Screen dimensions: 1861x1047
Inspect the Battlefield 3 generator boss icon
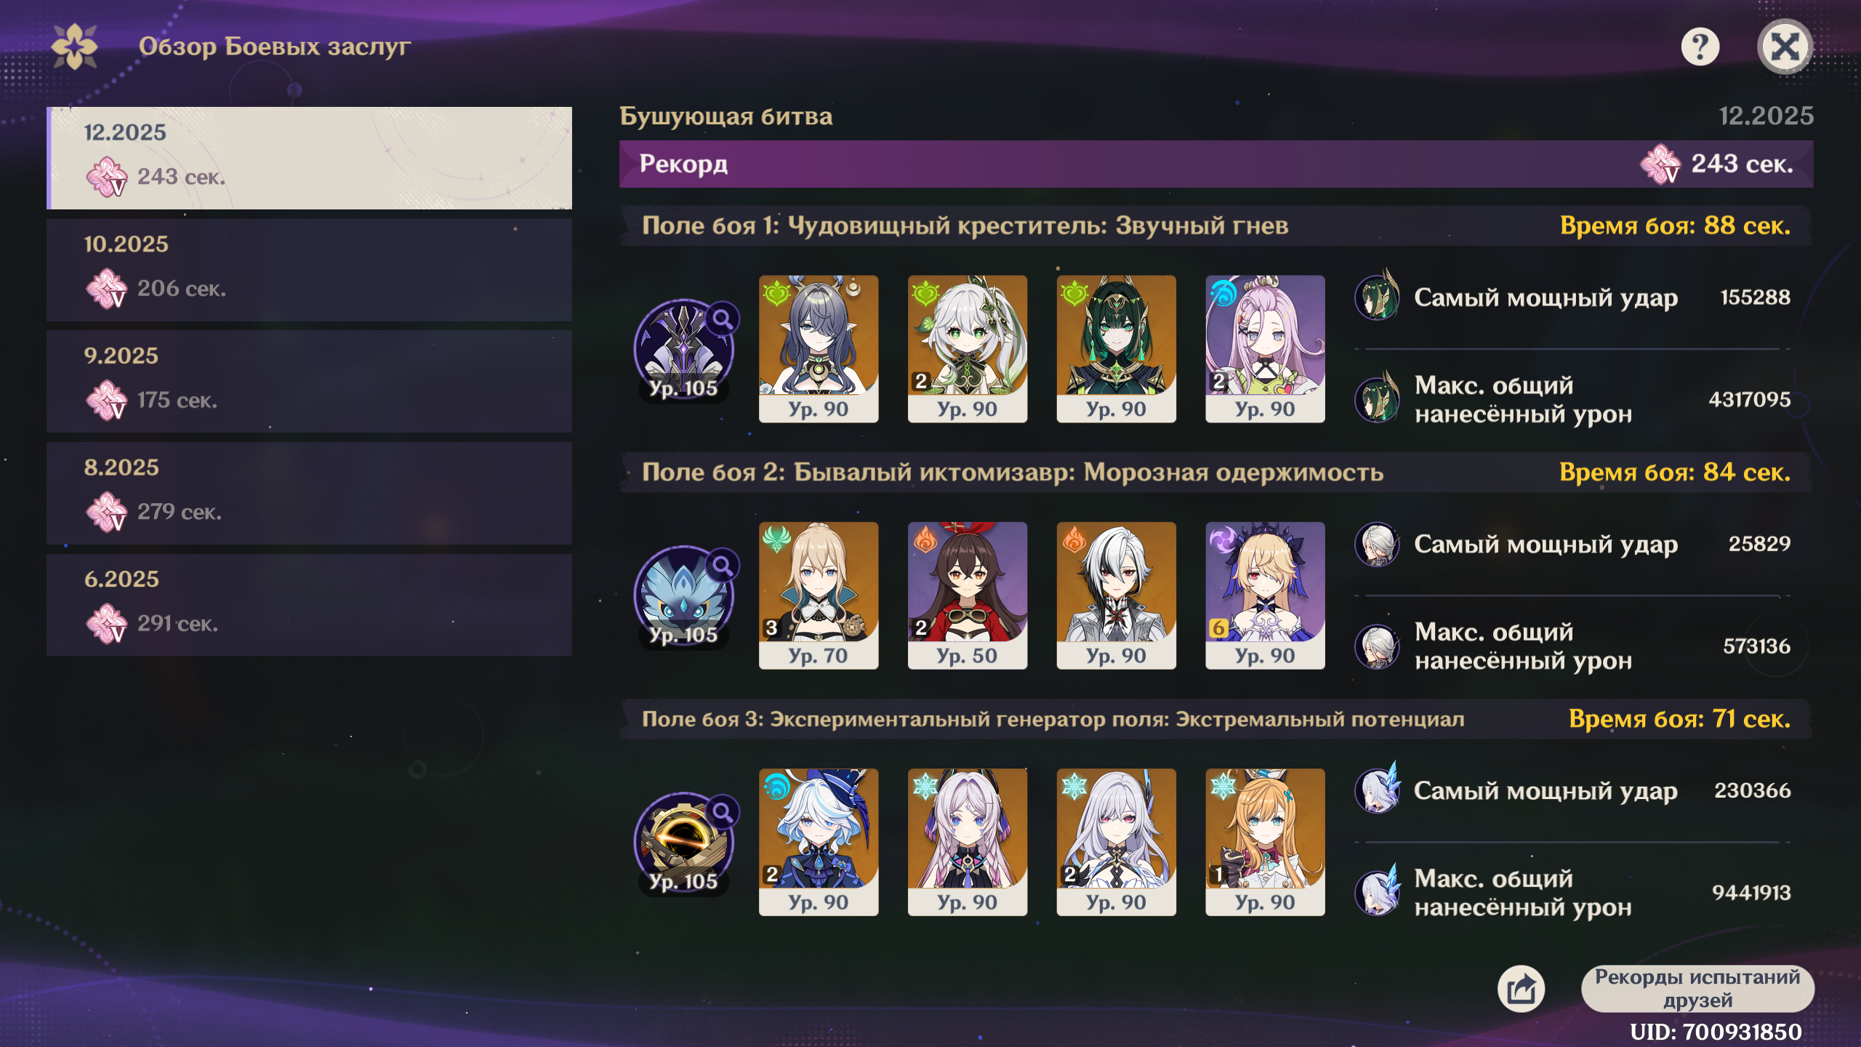[683, 842]
